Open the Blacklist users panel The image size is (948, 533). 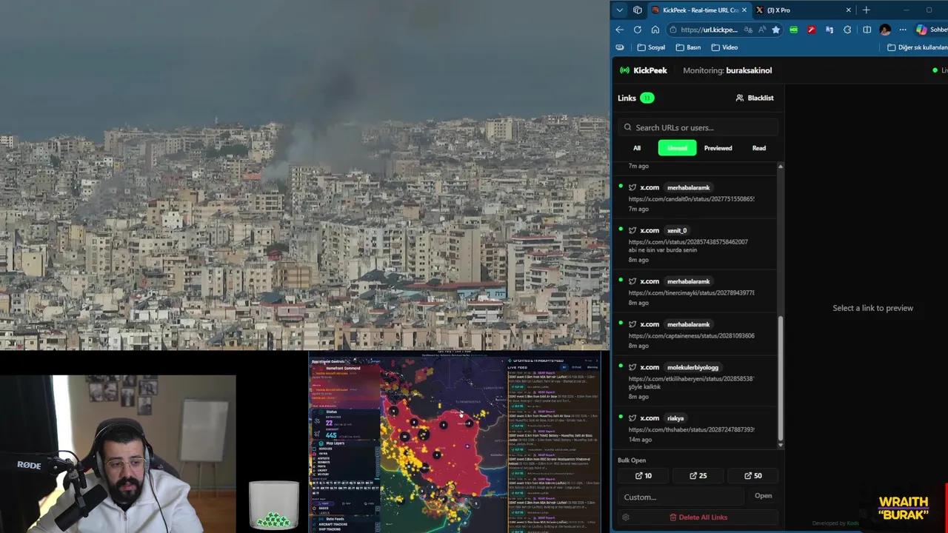point(754,98)
